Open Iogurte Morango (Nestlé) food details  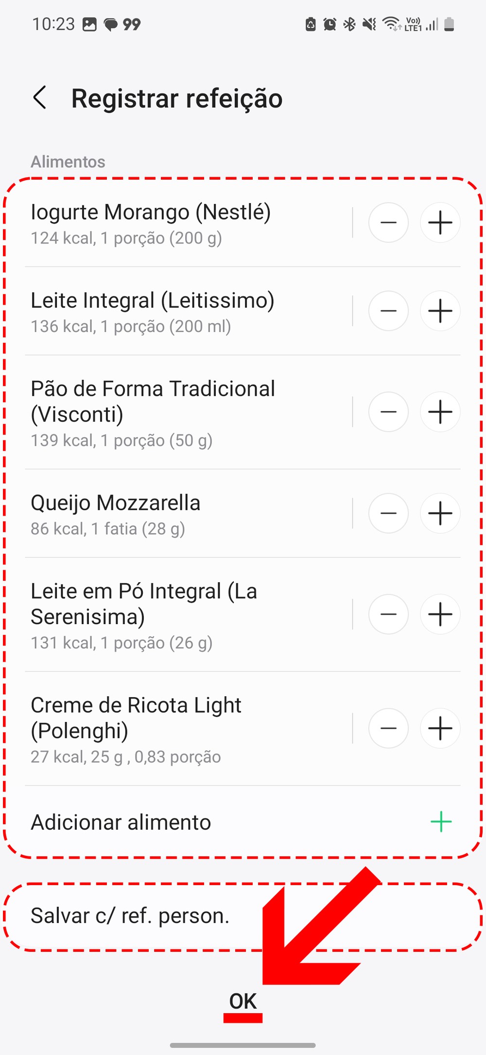(x=151, y=223)
